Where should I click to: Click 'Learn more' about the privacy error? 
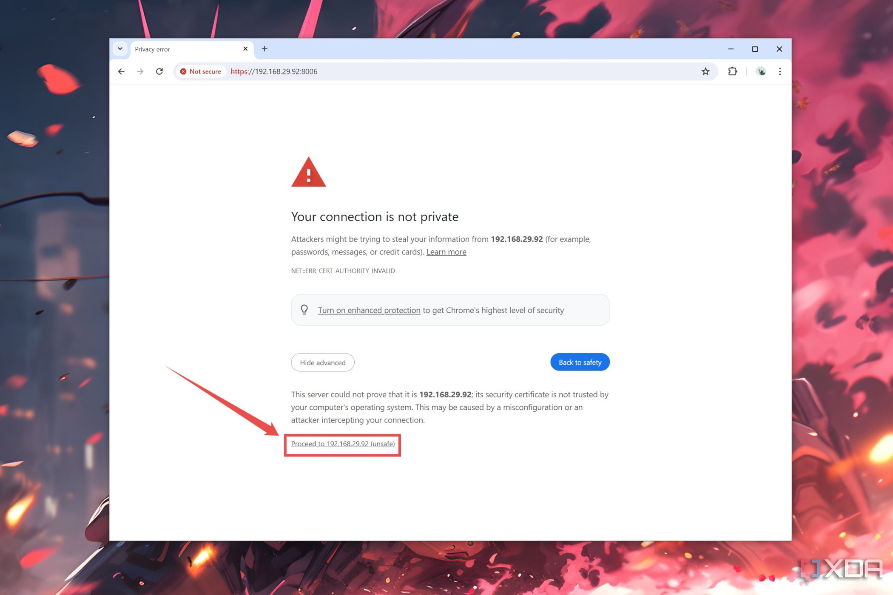pos(446,252)
